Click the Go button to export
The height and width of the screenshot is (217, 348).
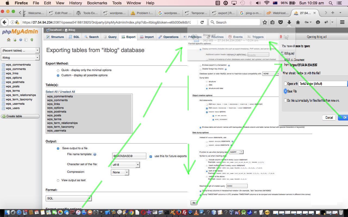point(194,203)
